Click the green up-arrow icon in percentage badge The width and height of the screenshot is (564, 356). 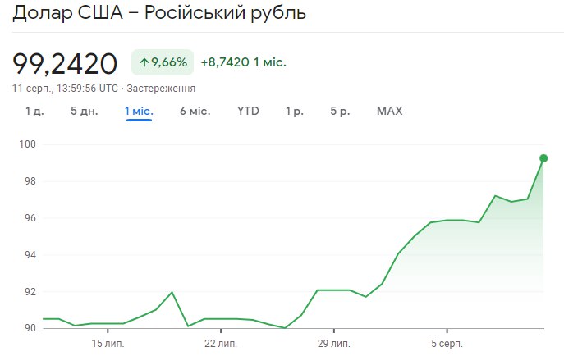tap(144, 62)
